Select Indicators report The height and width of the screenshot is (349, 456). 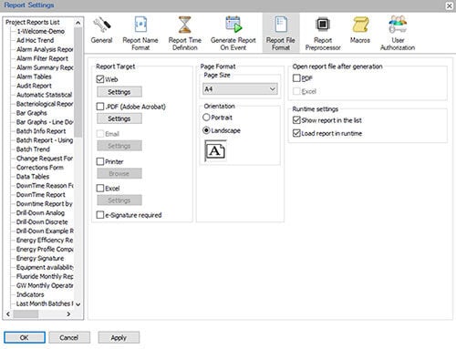click(x=30, y=294)
